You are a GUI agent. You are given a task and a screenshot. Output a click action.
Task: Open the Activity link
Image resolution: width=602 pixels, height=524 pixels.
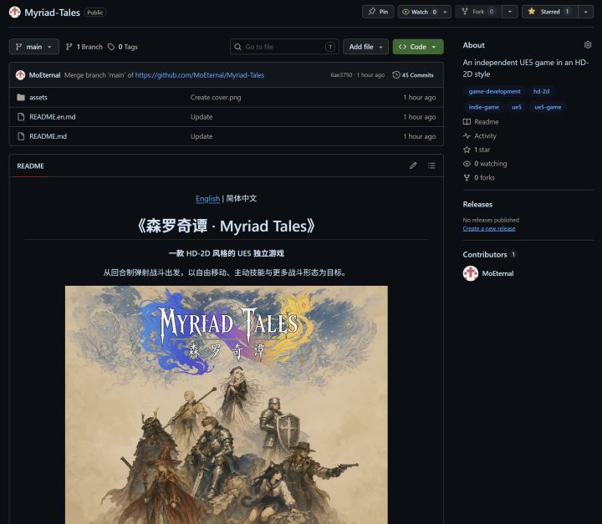tap(480, 136)
